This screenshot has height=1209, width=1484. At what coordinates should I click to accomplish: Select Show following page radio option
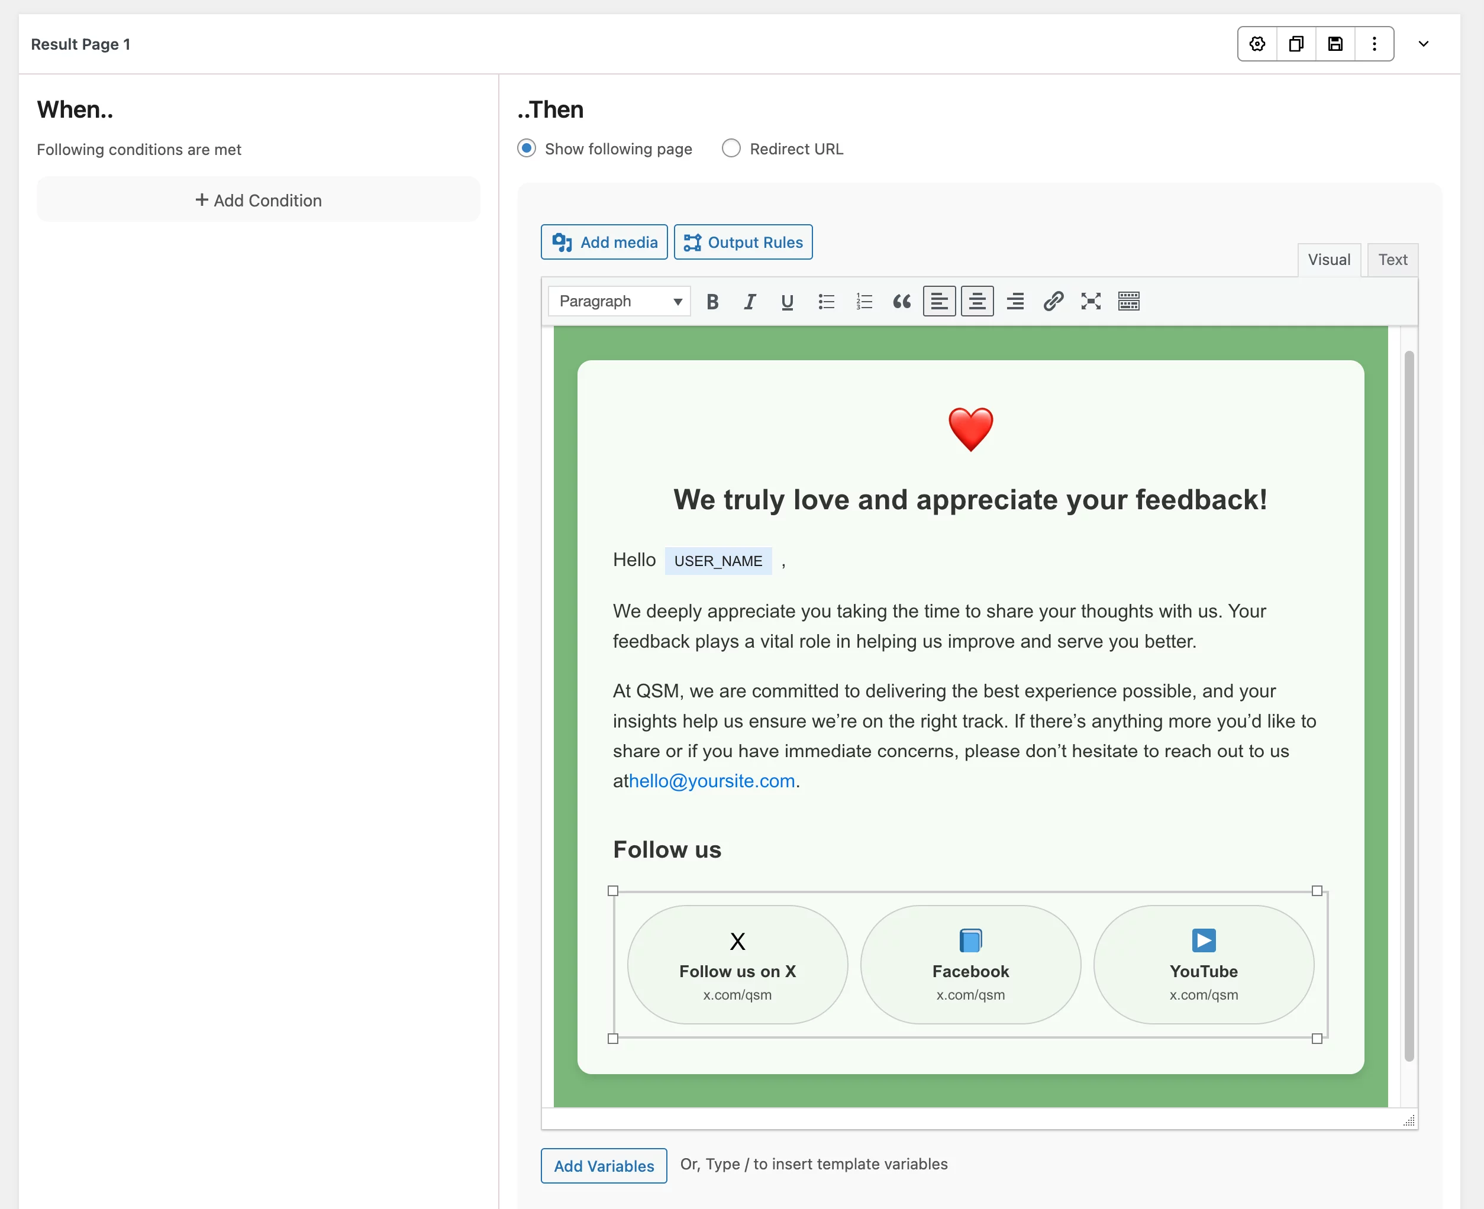(x=527, y=148)
